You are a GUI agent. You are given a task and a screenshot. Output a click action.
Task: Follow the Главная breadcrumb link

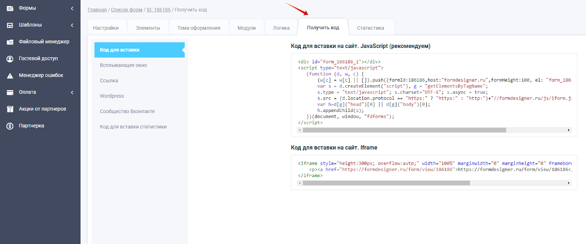click(x=97, y=10)
